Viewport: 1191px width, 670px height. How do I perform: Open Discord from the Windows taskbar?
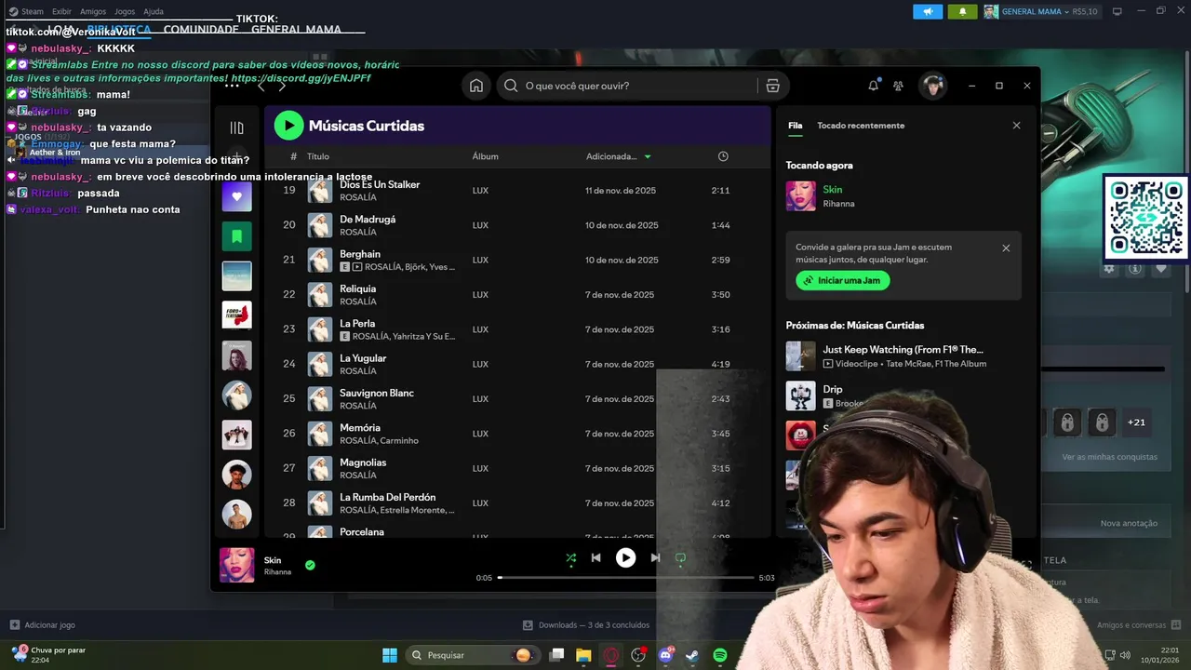pos(665,655)
